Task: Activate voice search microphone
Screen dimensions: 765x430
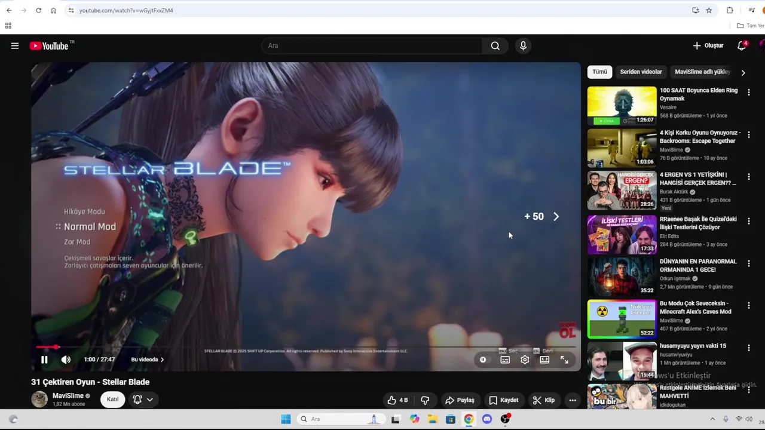Action: point(523,46)
